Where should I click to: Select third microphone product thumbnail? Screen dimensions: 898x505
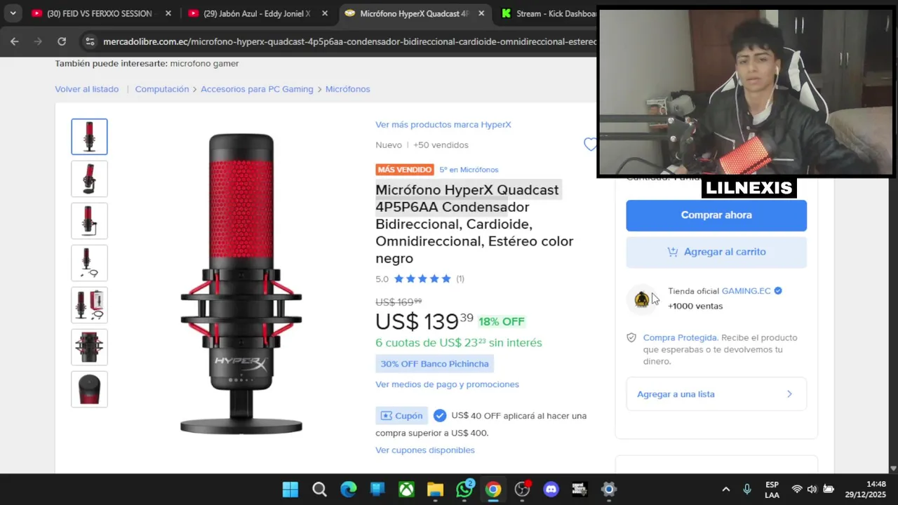click(89, 221)
